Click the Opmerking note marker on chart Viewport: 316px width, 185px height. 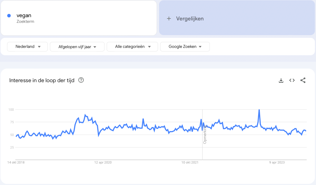tap(205, 135)
